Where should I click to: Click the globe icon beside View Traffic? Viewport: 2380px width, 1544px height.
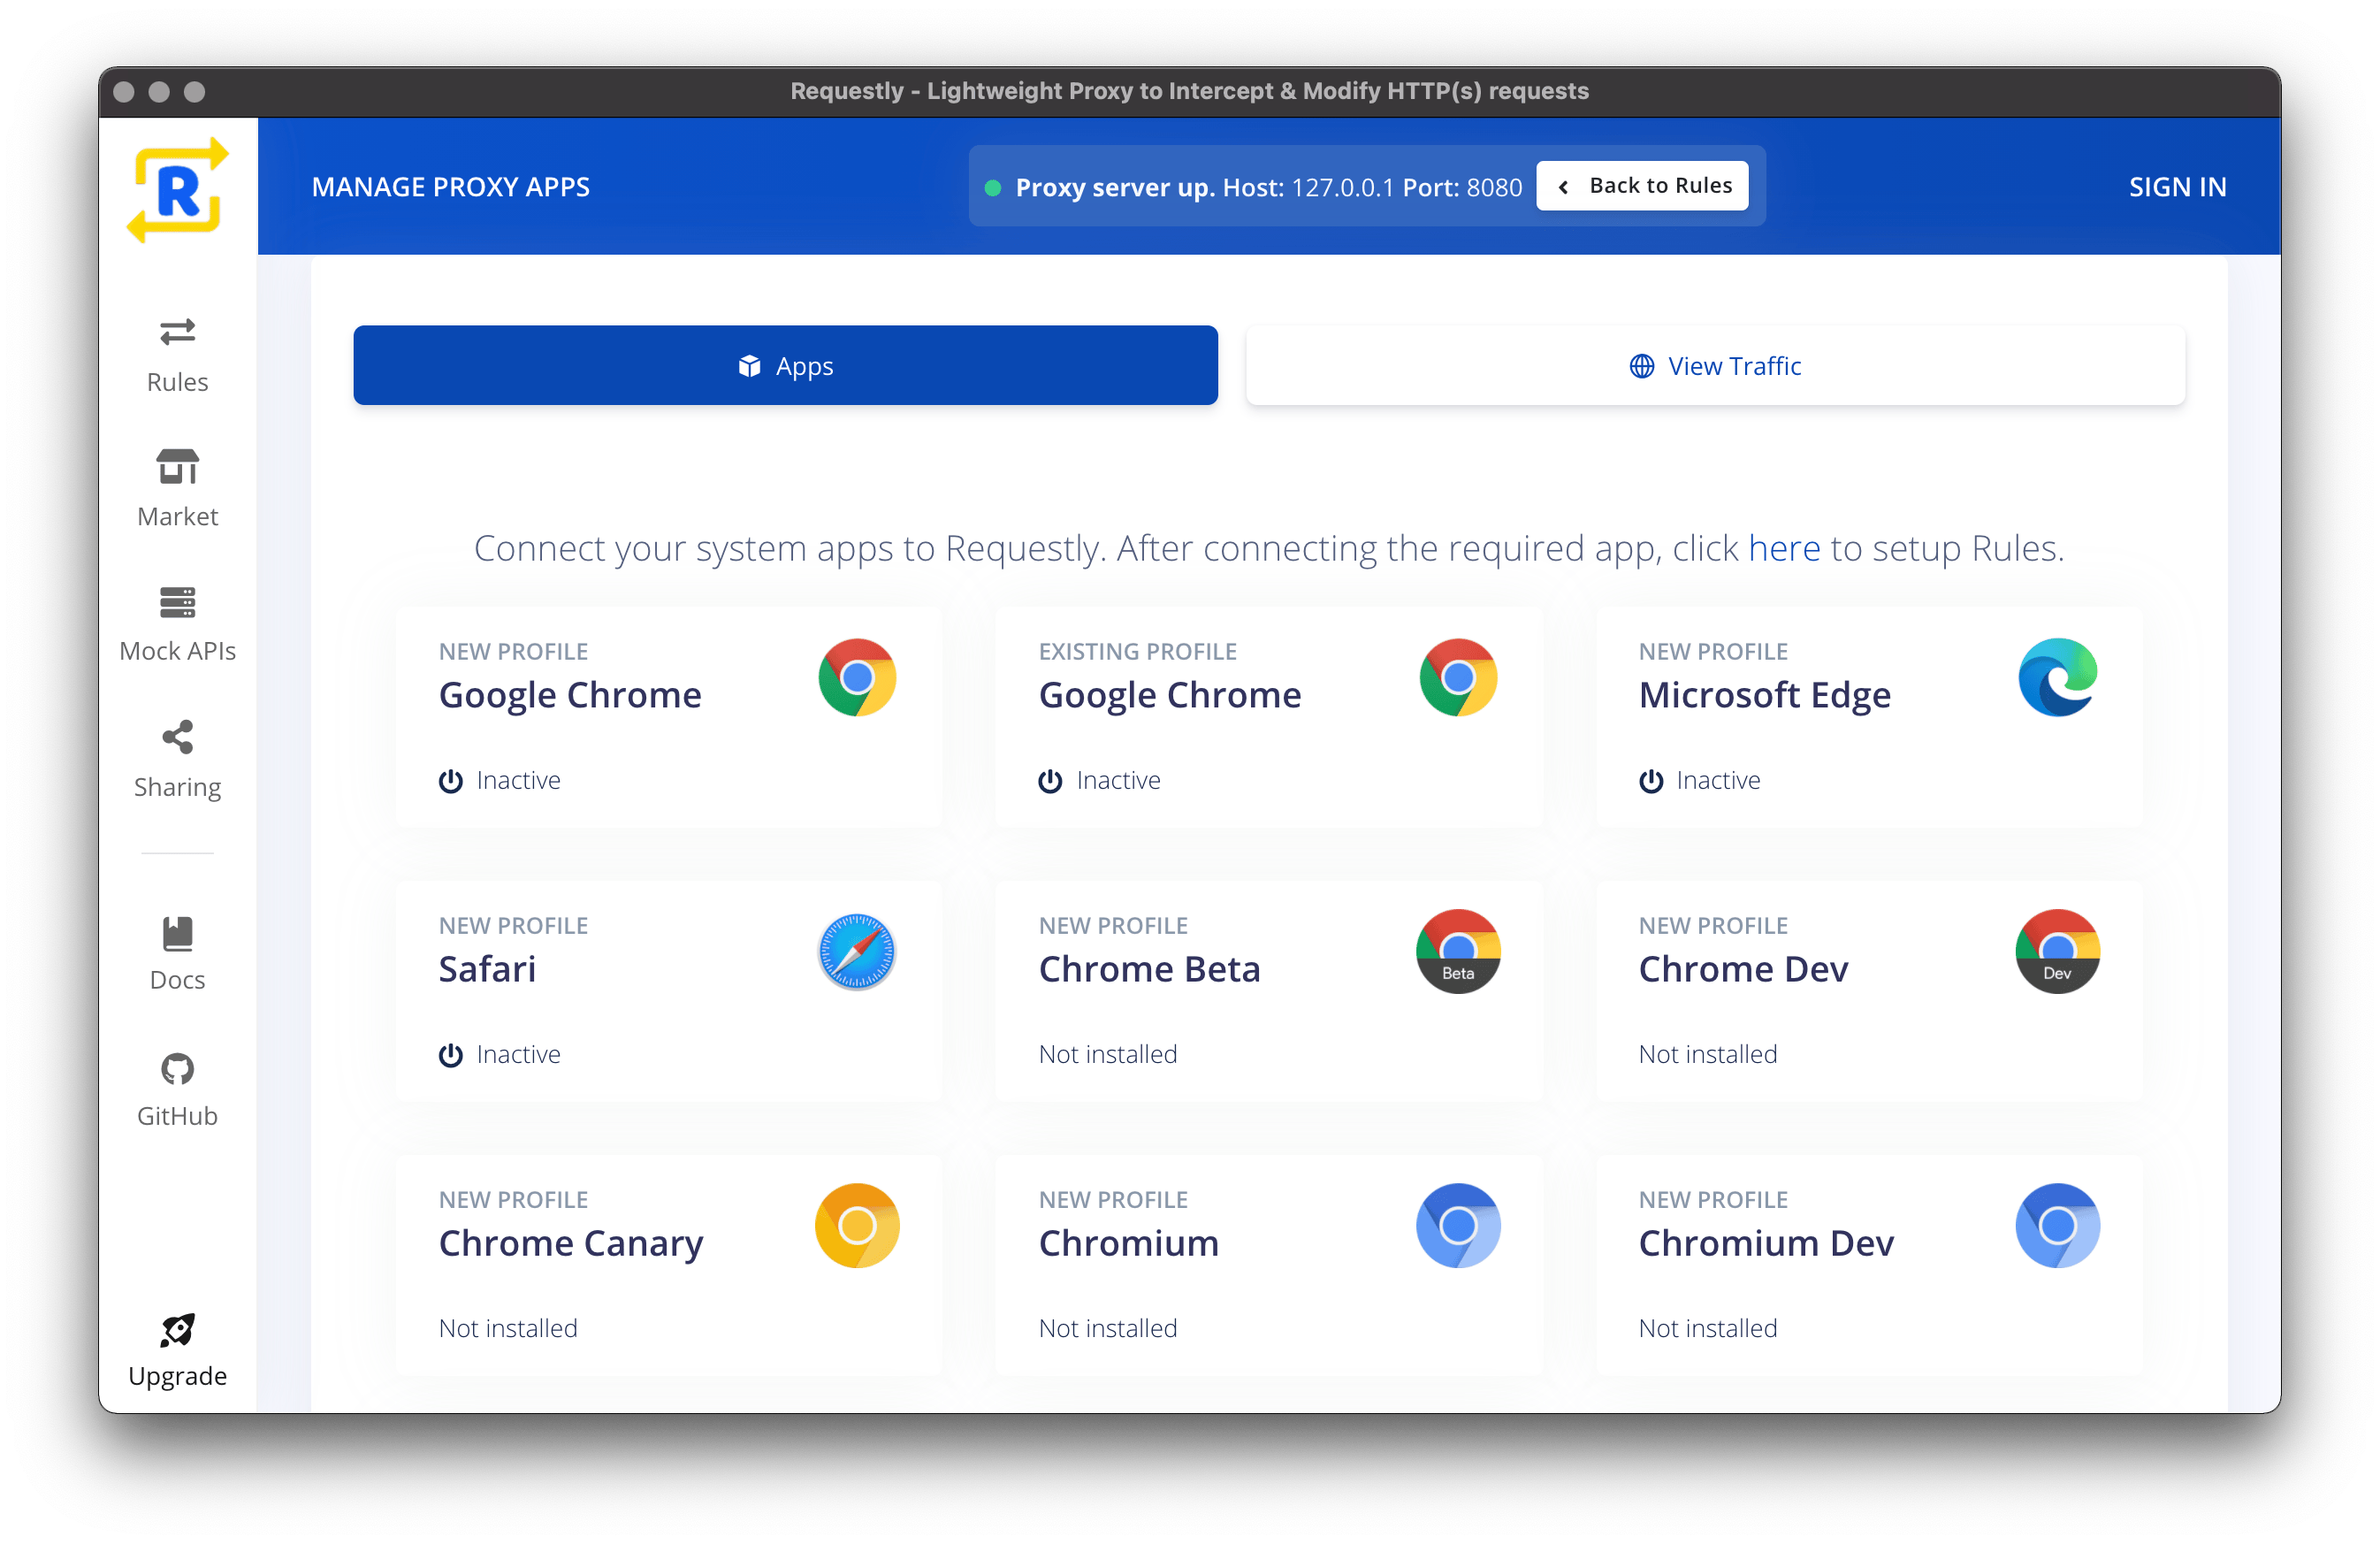click(1642, 367)
